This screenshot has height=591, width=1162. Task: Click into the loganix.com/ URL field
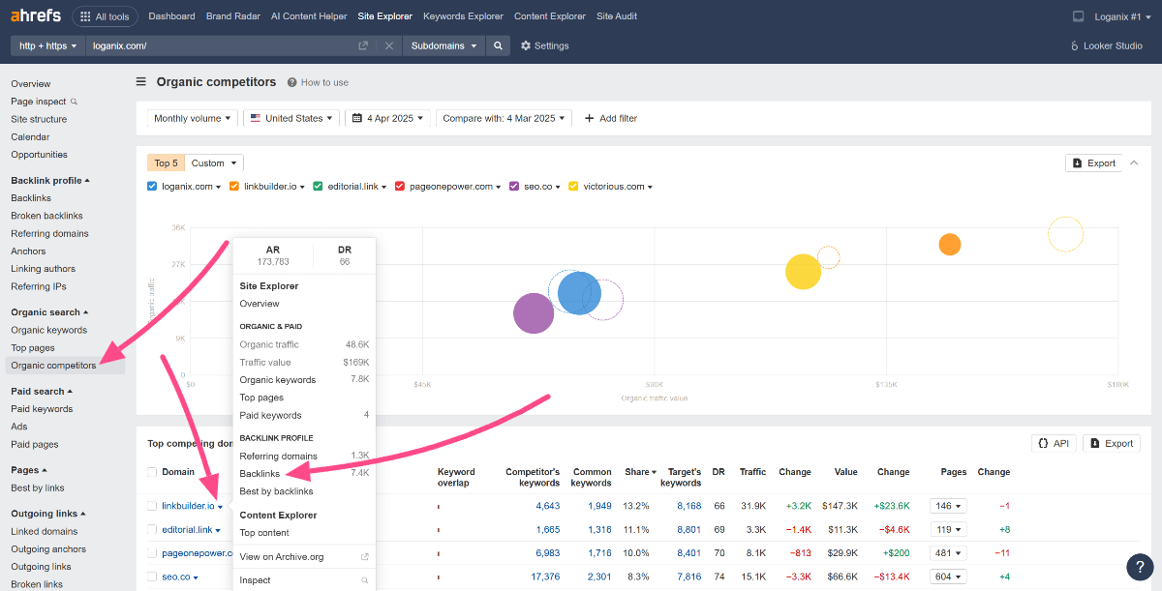pos(221,45)
